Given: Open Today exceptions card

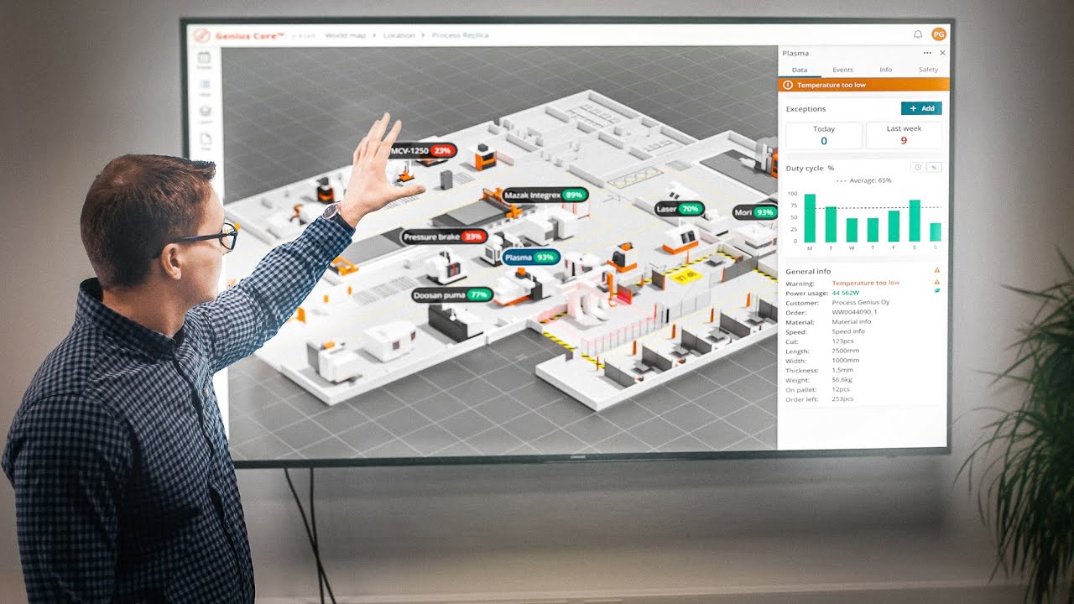Looking at the screenshot, I should click(824, 135).
